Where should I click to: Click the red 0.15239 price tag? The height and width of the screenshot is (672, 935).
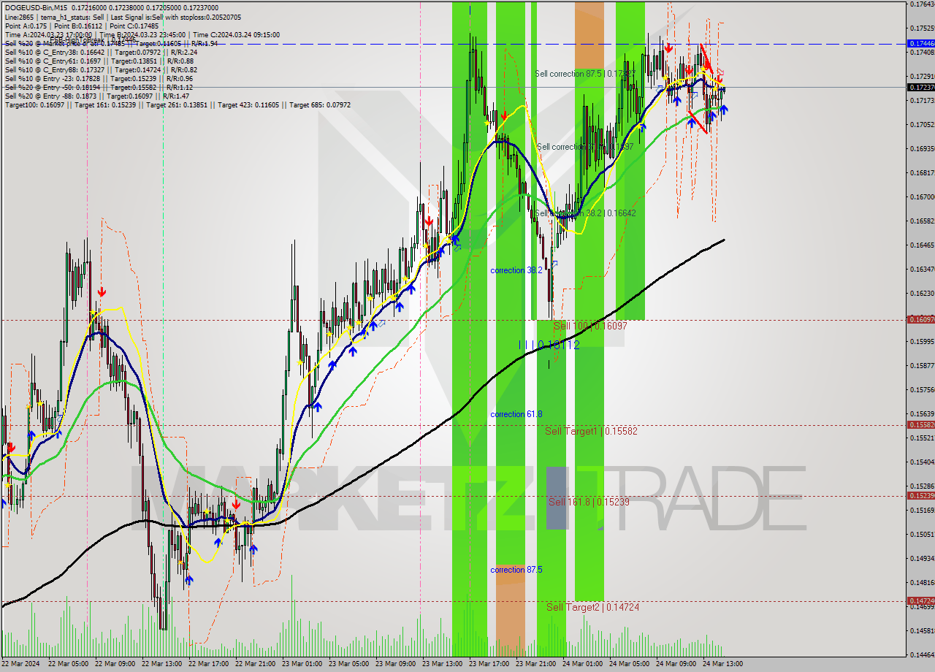point(920,495)
